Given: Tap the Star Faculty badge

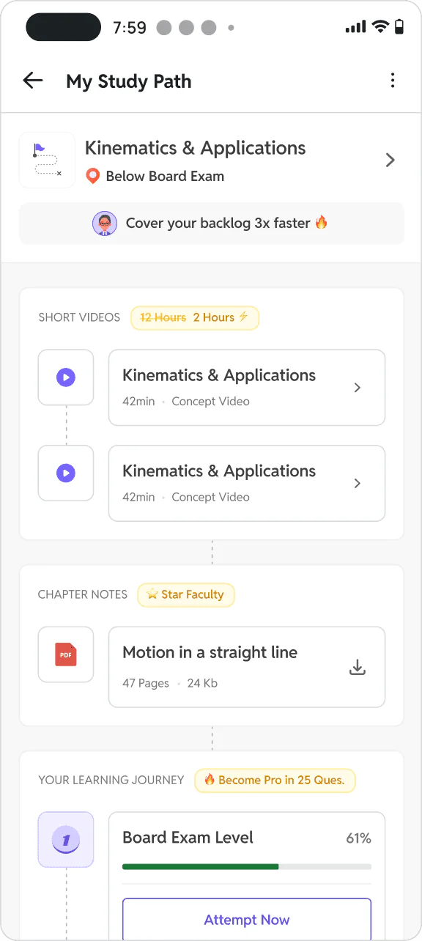Looking at the screenshot, I should click(186, 594).
